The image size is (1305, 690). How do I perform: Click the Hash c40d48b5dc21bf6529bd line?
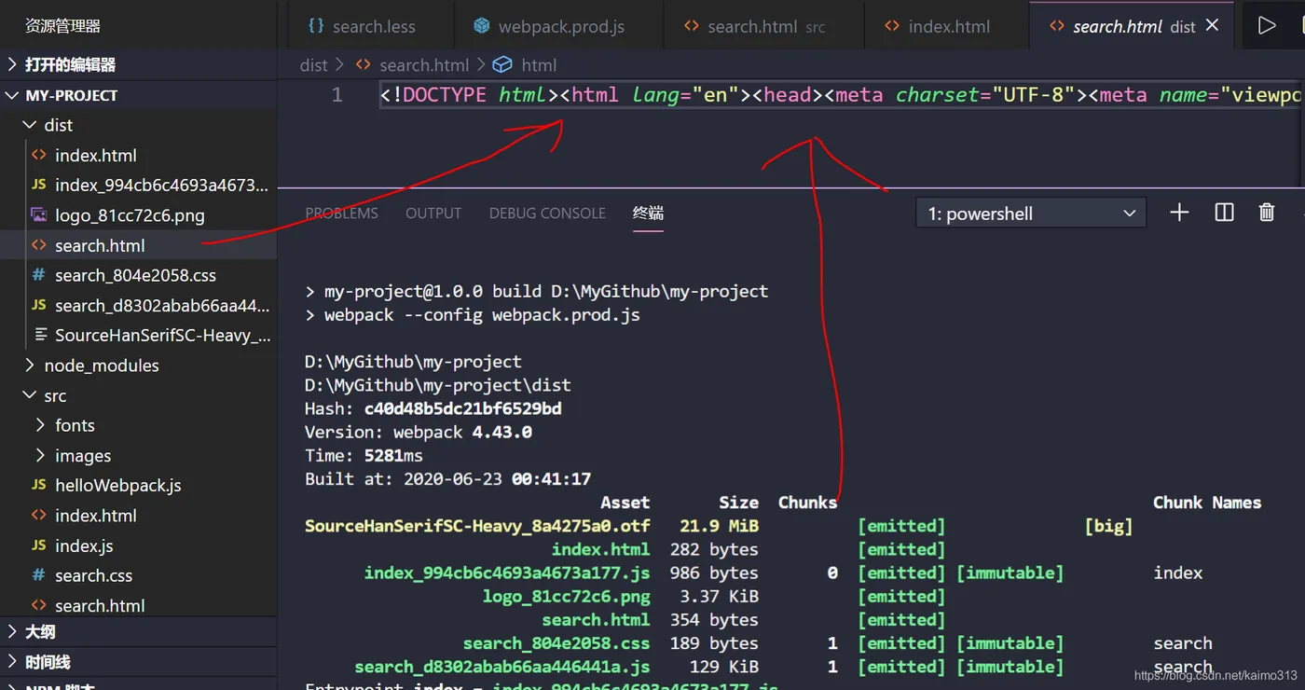click(433, 408)
